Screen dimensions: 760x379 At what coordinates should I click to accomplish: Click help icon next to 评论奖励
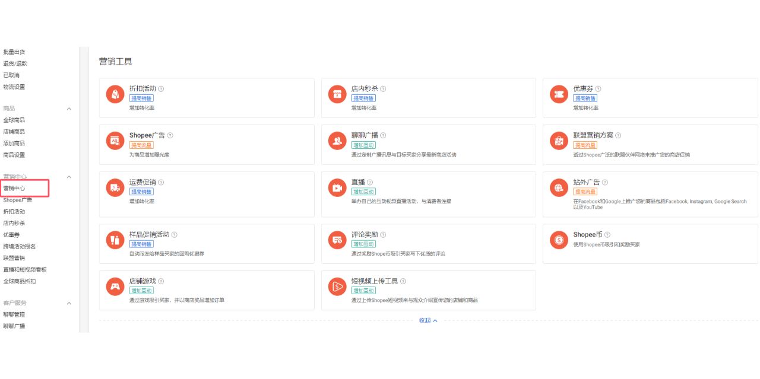click(383, 235)
